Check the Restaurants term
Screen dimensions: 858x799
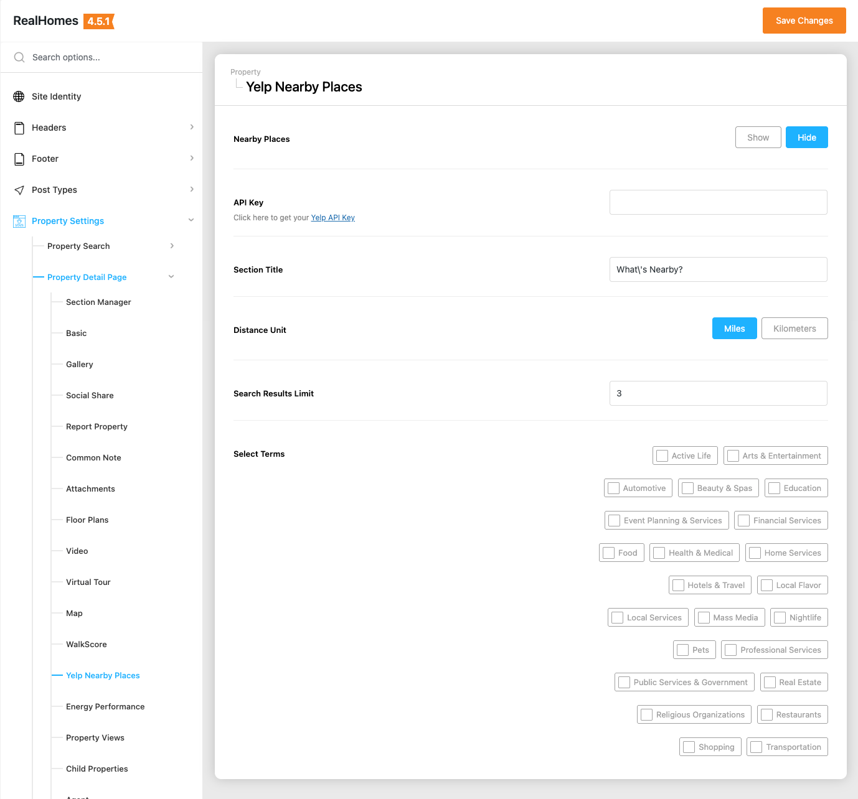click(767, 714)
